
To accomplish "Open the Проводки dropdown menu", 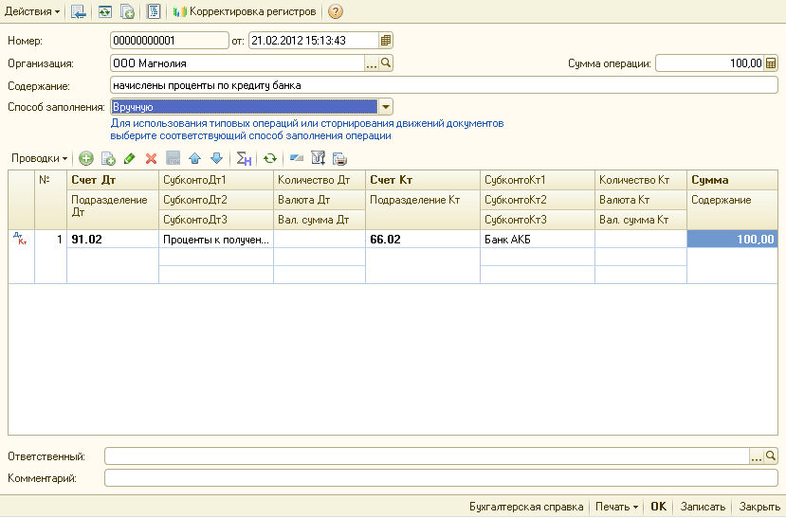I will [x=39, y=159].
